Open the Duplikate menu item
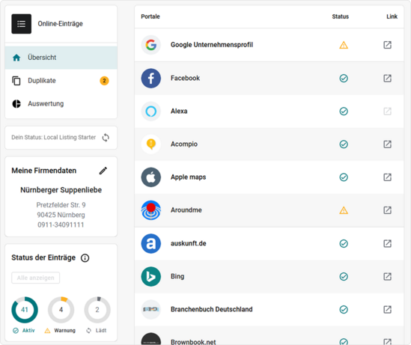411x345 pixels. point(61,81)
